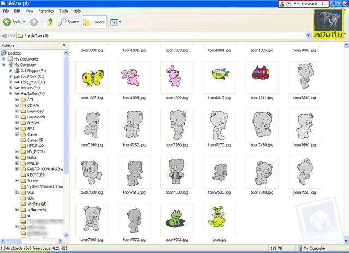Expand the VCD folder node
The image size is (349, 253).
pos(17,192)
